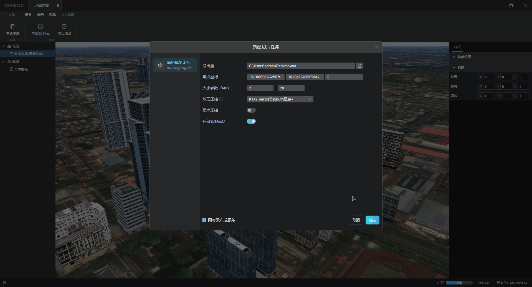Click the 导出3DTiles export icon
The height and width of the screenshot is (287, 532).
click(x=40, y=27)
